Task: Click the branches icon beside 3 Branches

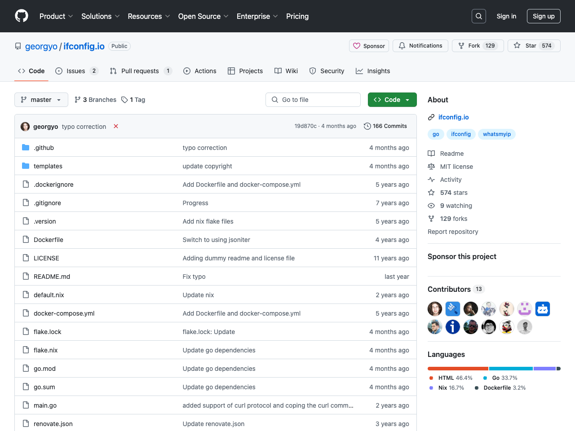Action: [x=78, y=100]
